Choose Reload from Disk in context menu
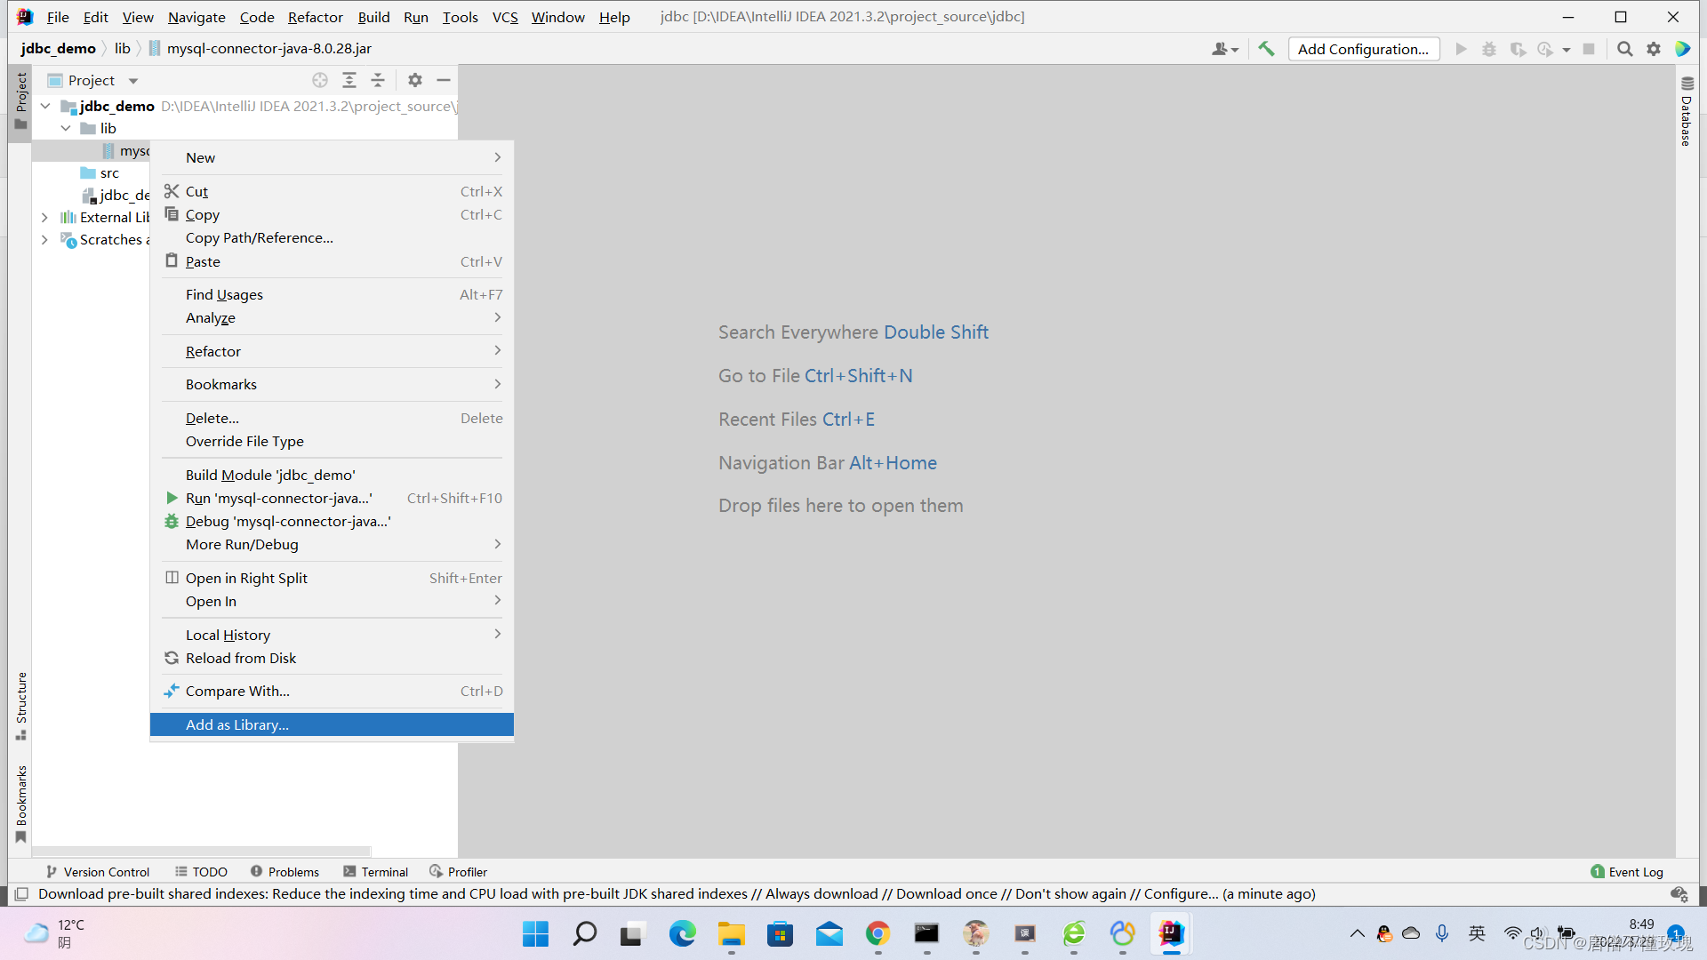 click(x=240, y=658)
